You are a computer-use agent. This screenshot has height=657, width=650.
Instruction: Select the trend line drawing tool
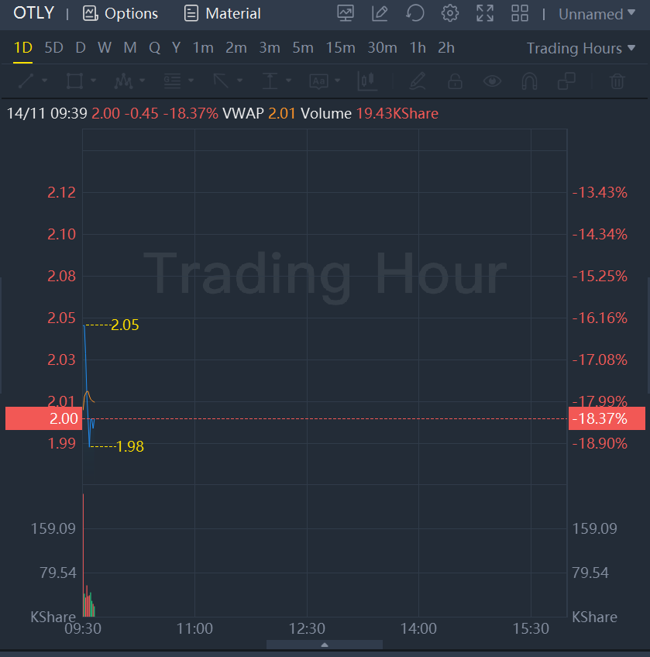pyautogui.click(x=26, y=81)
